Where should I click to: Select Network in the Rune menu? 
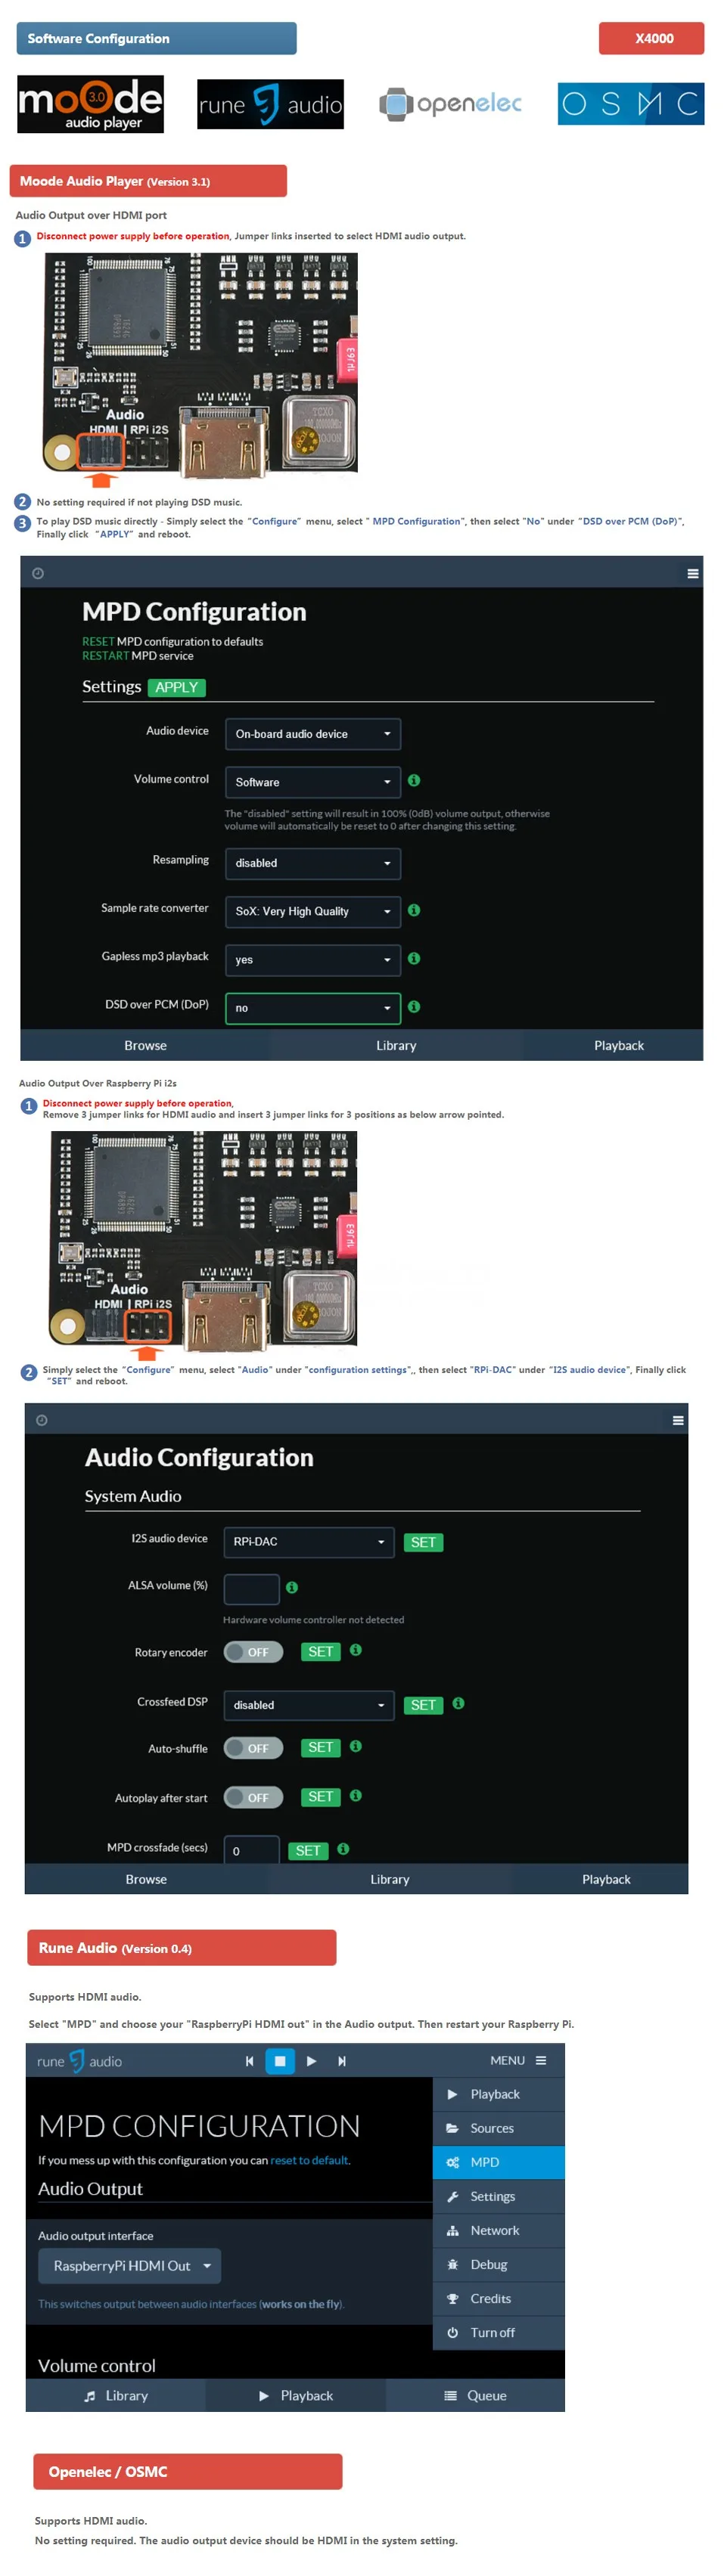(499, 2230)
